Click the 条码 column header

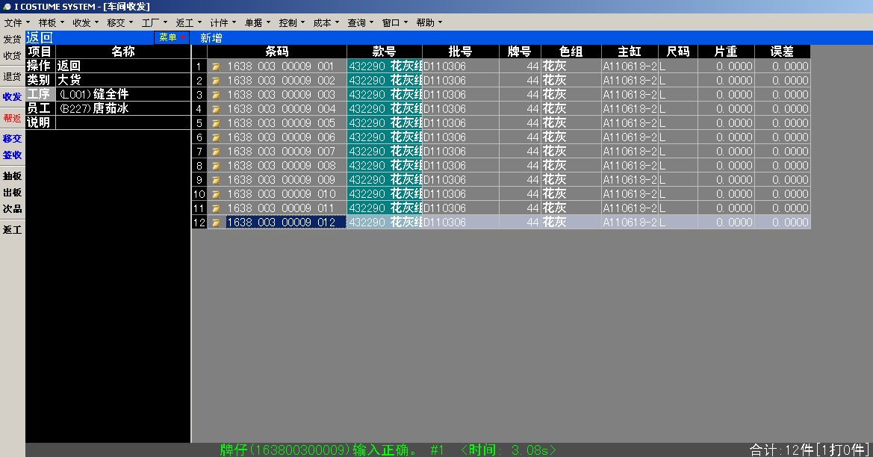tap(277, 52)
